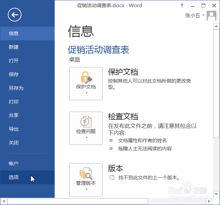Expand the 管理版本 dropdown arrow
This screenshot has width=220, height=205.
pyautogui.click(x=87, y=189)
